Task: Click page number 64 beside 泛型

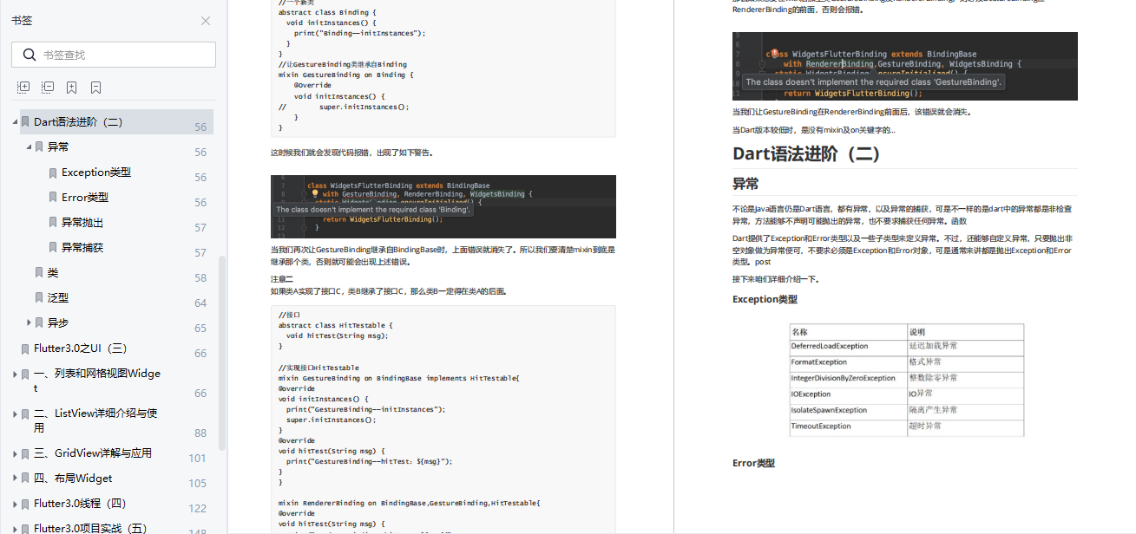Action: pyautogui.click(x=200, y=303)
